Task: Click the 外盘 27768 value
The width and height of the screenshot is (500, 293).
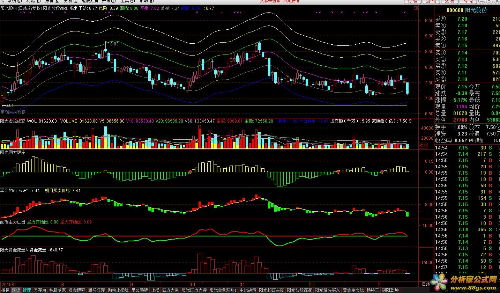Action: (x=460, y=120)
